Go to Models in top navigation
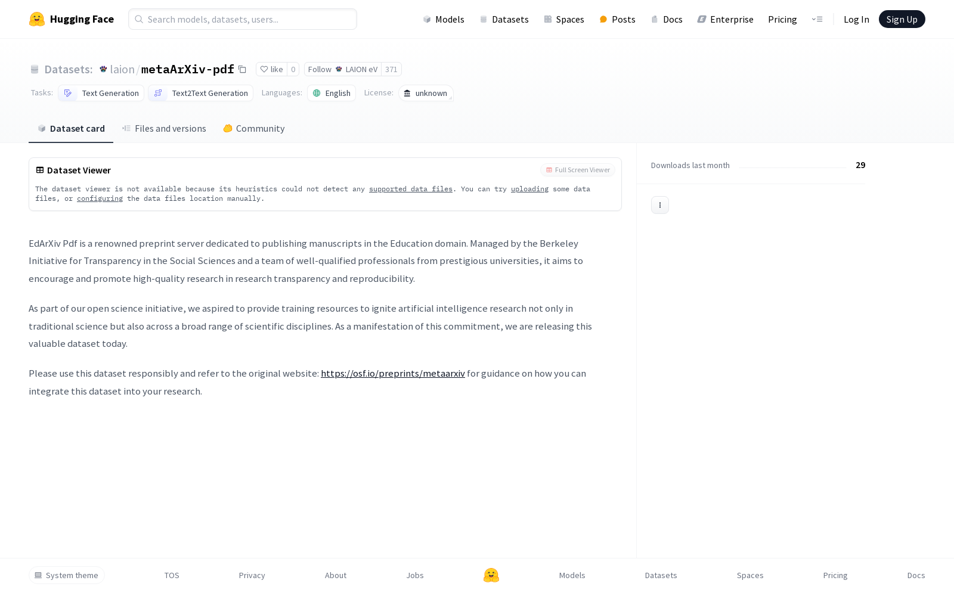Screen dimensions: 954x596 tap(444, 19)
